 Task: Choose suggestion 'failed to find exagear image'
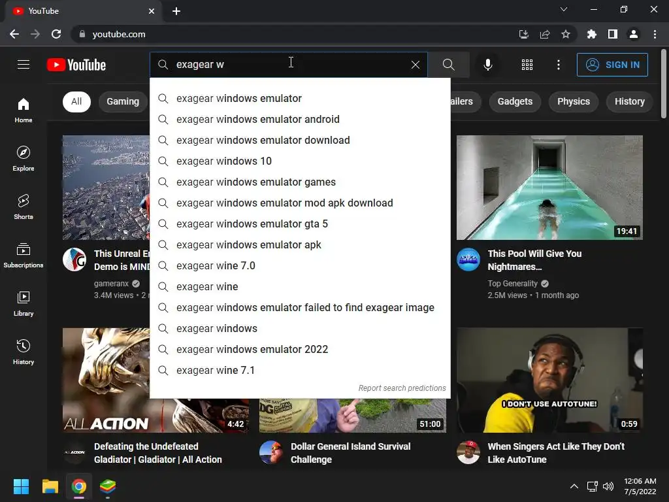[x=300, y=307]
